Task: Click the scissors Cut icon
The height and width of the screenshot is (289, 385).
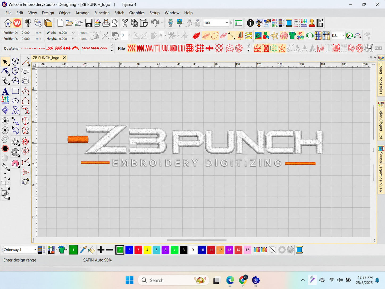Action: [125, 23]
